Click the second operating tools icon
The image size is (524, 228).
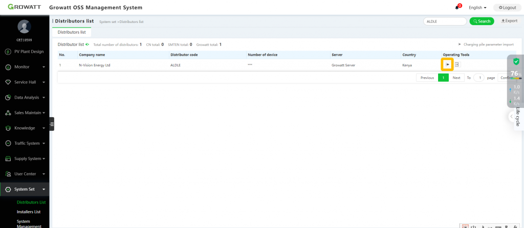click(x=457, y=64)
